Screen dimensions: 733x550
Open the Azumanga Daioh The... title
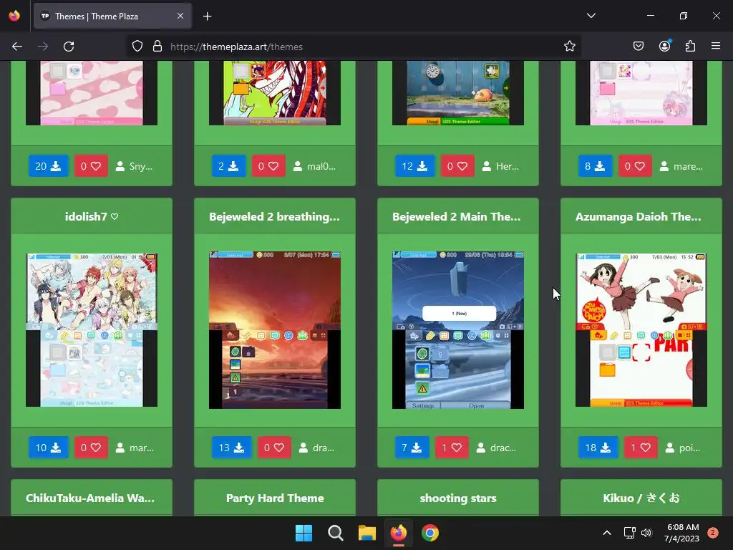(x=638, y=216)
